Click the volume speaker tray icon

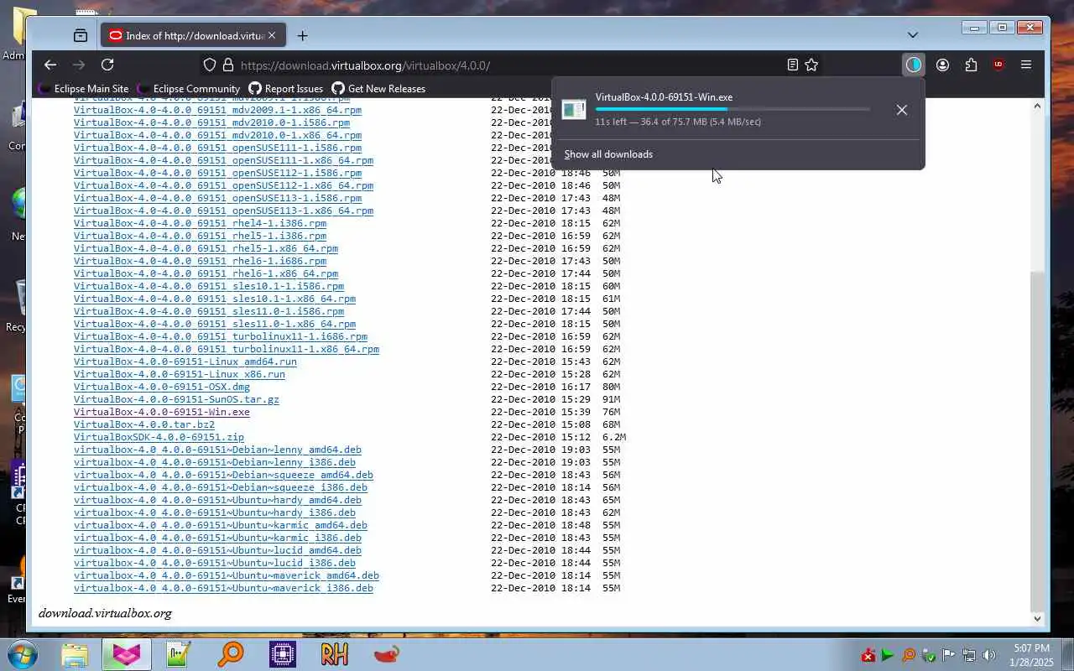pyautogui.click(x=988, y=655)
